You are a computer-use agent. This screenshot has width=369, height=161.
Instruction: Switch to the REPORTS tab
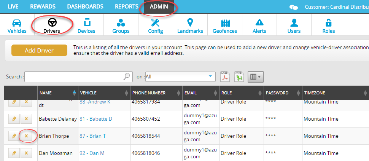pyautogui.click(x=127, y=6)
